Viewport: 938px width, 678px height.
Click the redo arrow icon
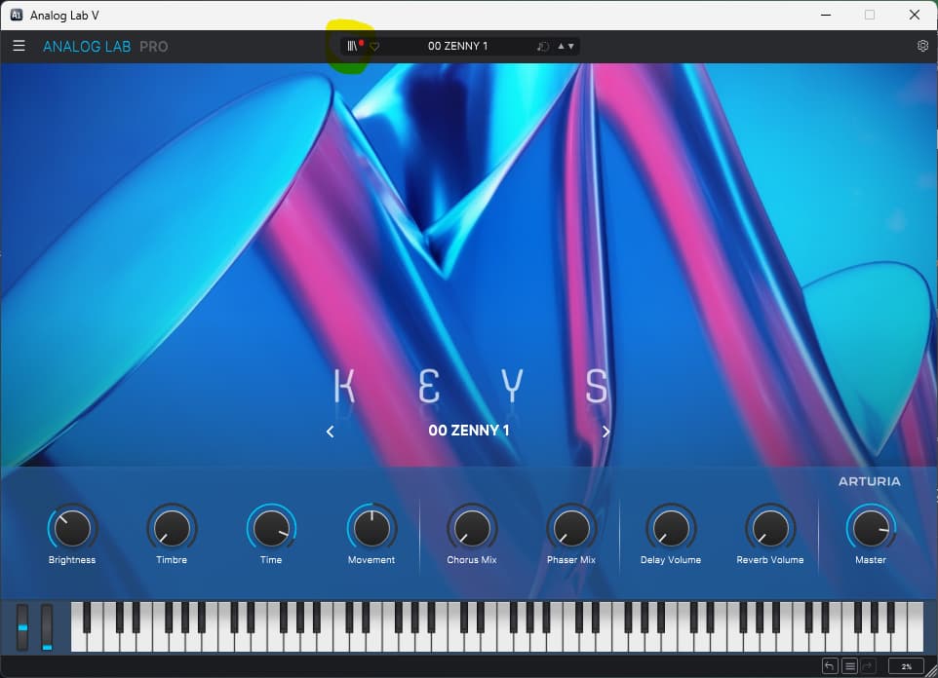tap(869, 666)
